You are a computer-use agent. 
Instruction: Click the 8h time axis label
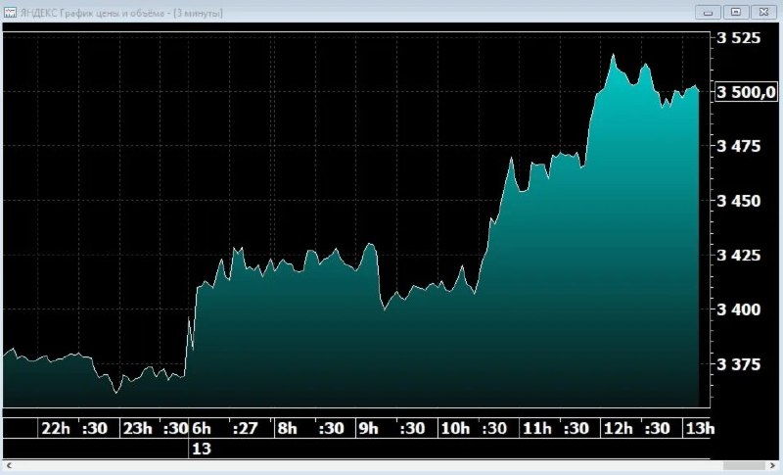tap(287, 428)
